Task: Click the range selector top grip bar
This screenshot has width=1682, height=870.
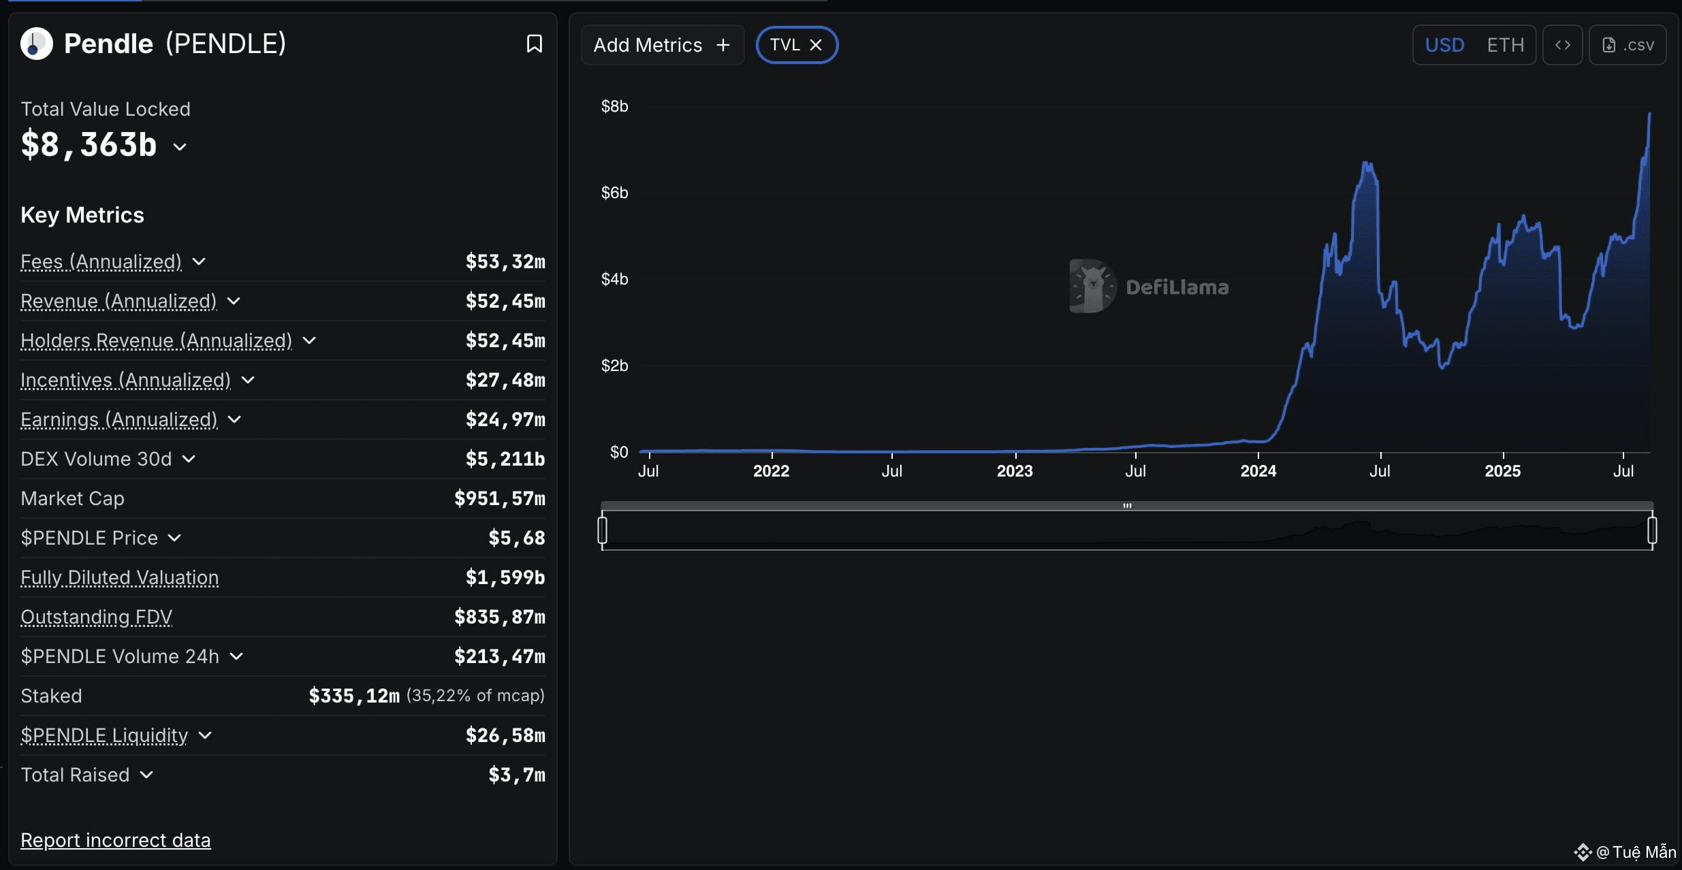Action: click(1127, 506)
